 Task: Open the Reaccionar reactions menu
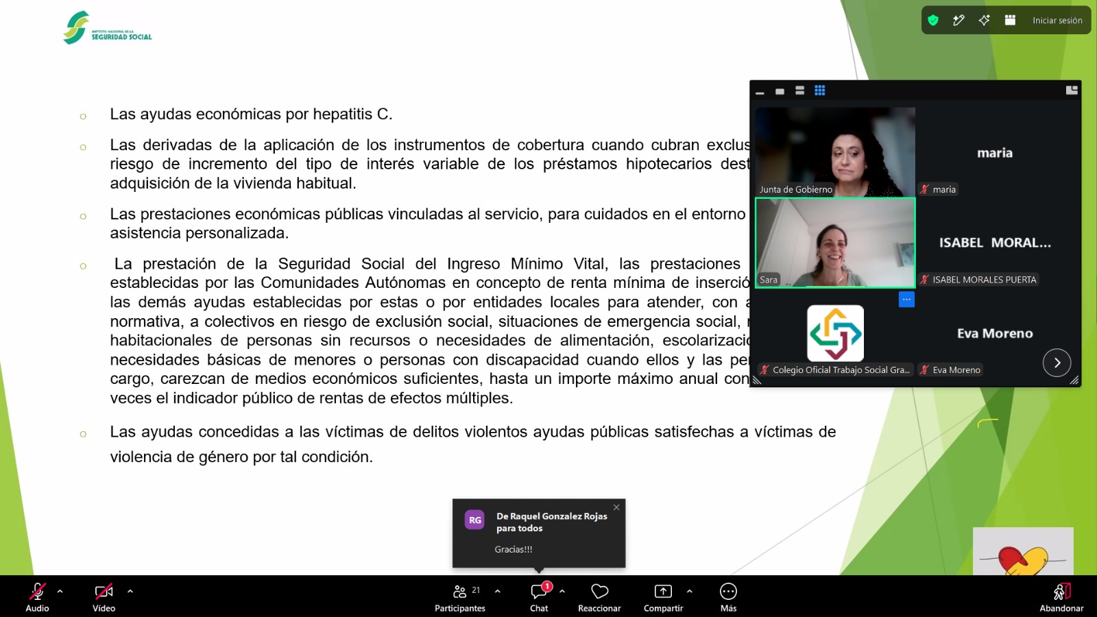click(600, 597)
